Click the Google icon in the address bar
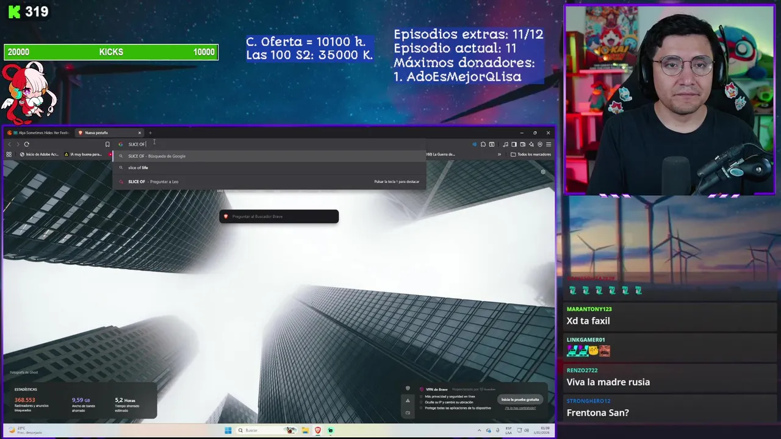The height and width of the screenshot is (439, 781). [x=121, y=145]
